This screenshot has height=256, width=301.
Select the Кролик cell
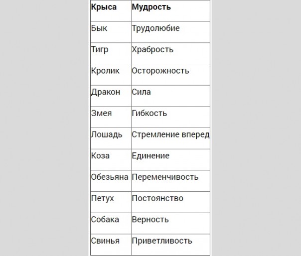point(106,71)
